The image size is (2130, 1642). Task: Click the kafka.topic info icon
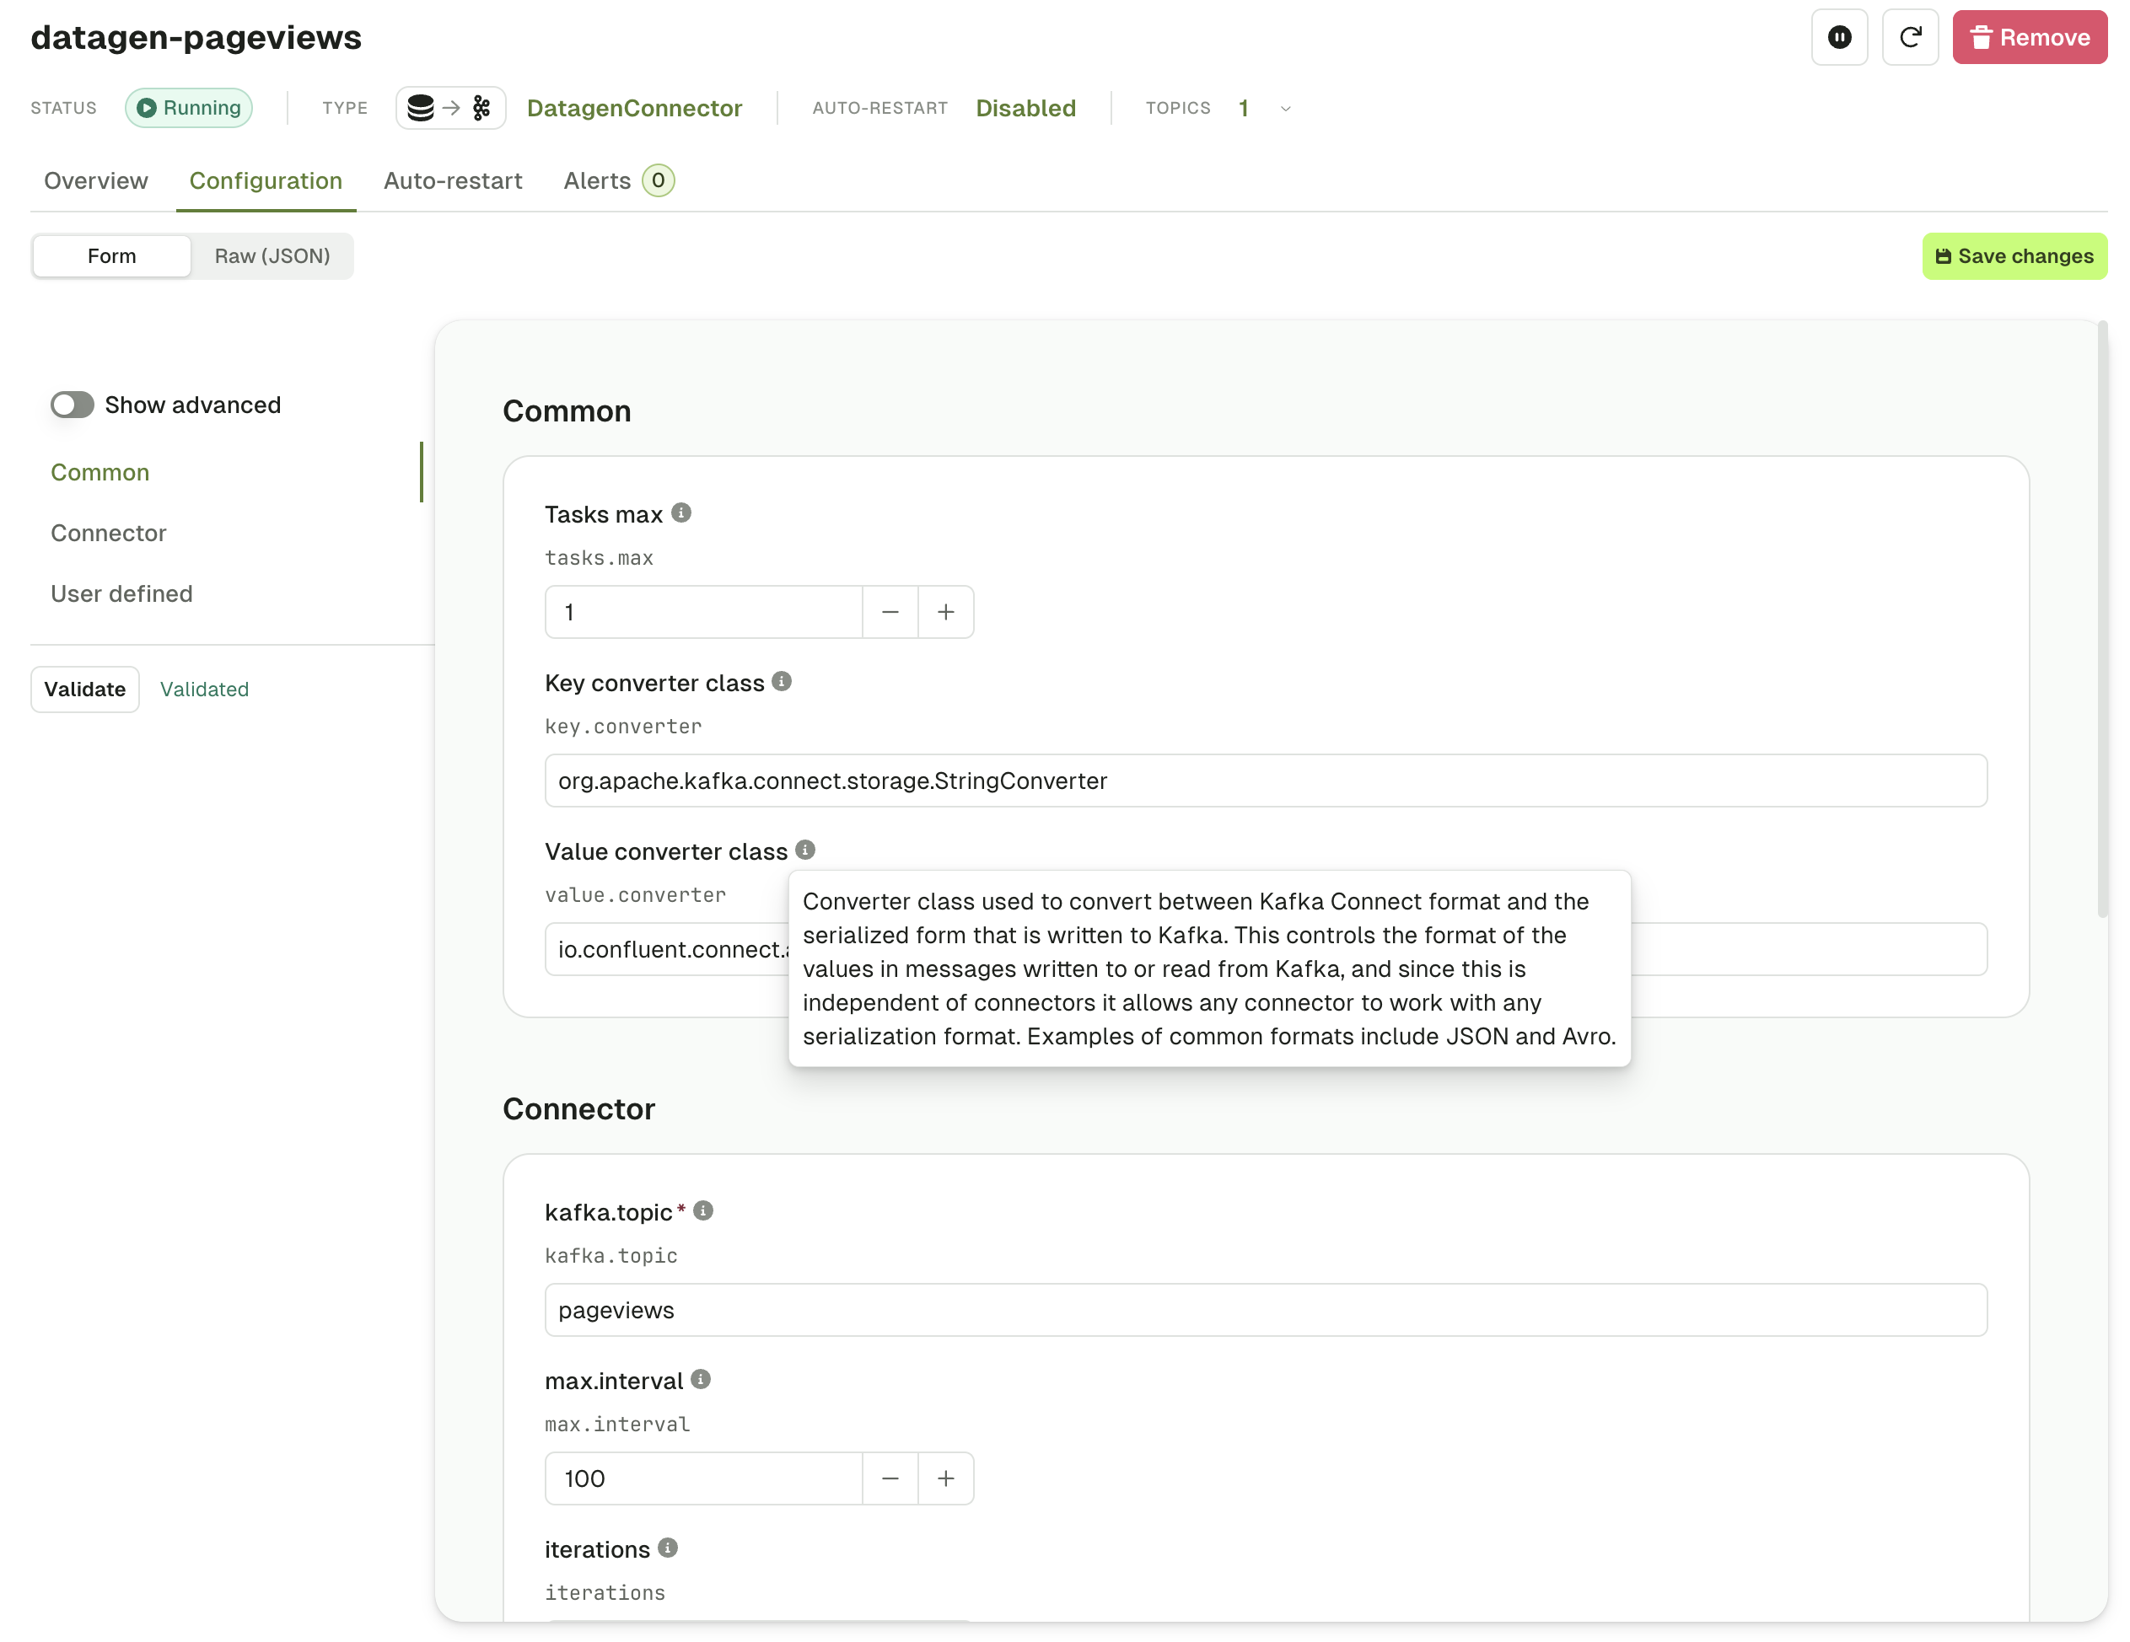click(x=703, y=1210)
